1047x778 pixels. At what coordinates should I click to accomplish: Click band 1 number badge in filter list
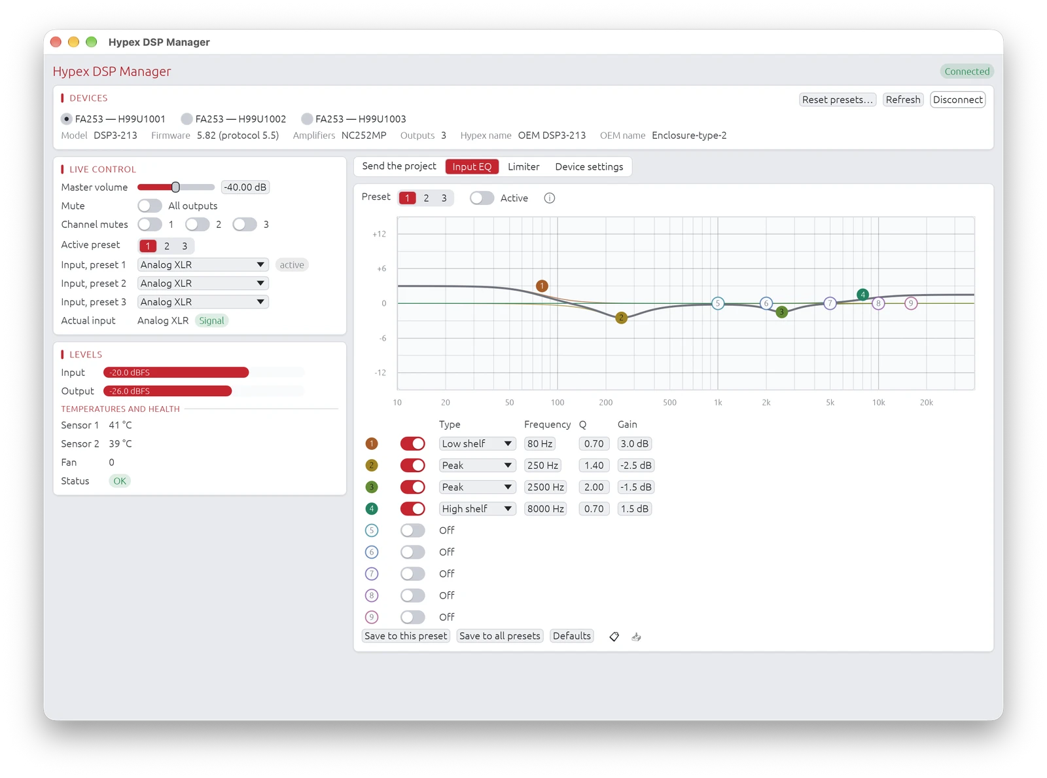tap(372, 444)
